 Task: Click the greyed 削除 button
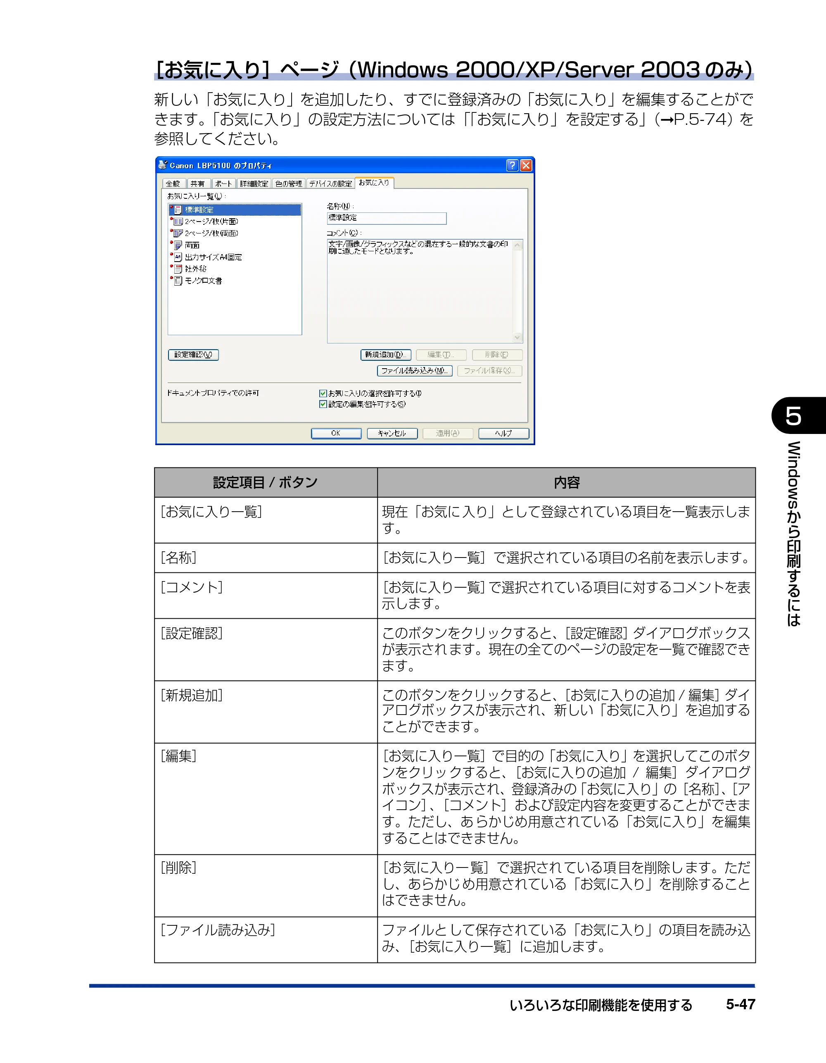pyautogui.click(x=497, y=355)
